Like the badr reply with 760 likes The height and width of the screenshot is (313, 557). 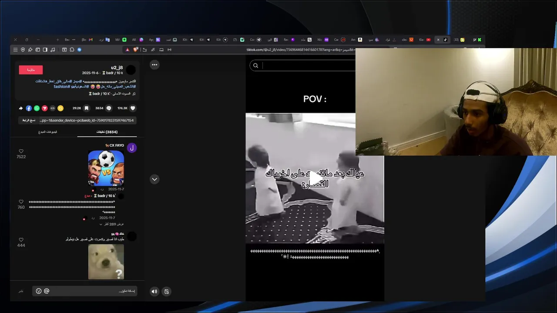pyautogui.click(x=21, y=202)
